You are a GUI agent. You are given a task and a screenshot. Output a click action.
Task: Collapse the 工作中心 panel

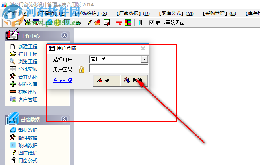(x=65, y=35)
